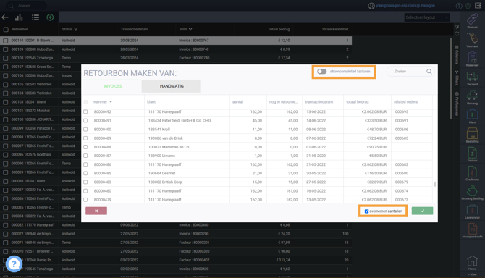Tick the checkbox for invoice 80000490
The height and width of the screenshot is (278, 485).
(85, 130)
